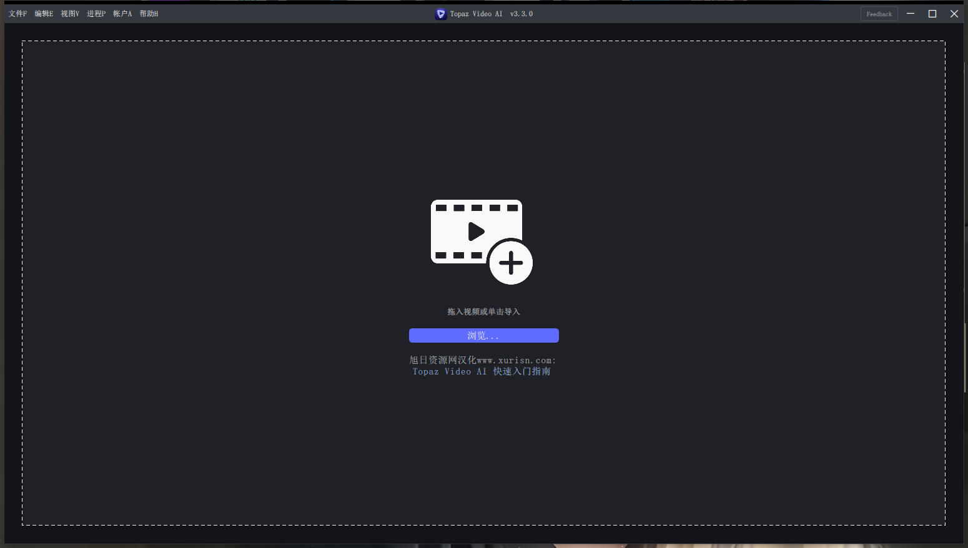This screenshot has width=968, height=548.
Task: Click the 拖入视频或单击导入 text
Action: [483, 311]
